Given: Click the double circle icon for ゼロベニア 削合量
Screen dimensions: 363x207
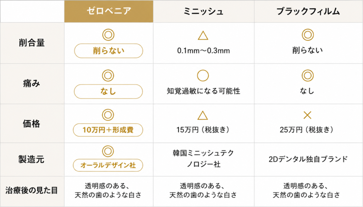Looking at the screenshot, I should point(108,35).
